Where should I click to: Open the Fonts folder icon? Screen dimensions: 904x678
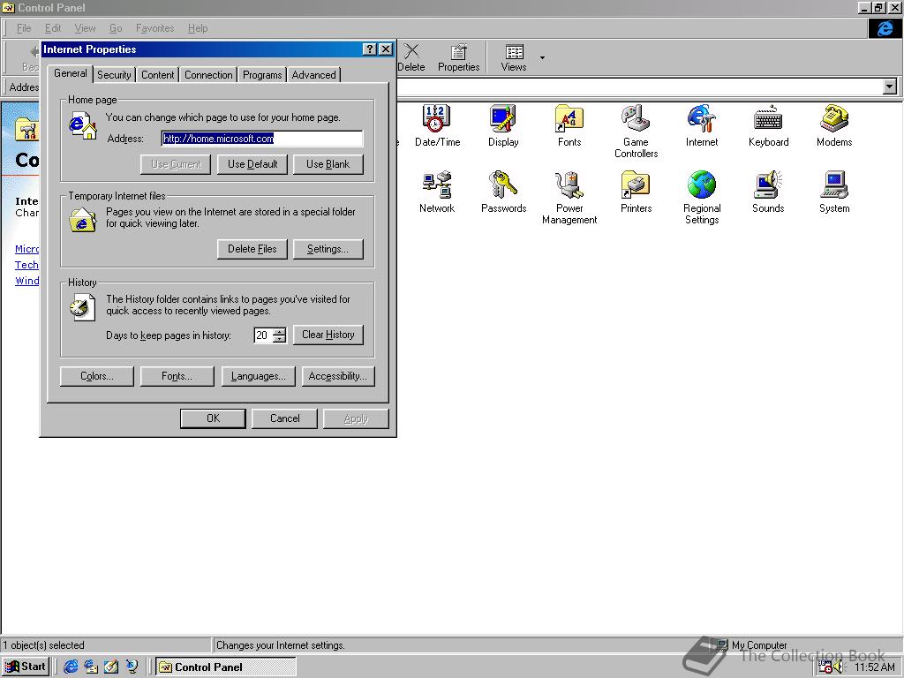(569, 118)
